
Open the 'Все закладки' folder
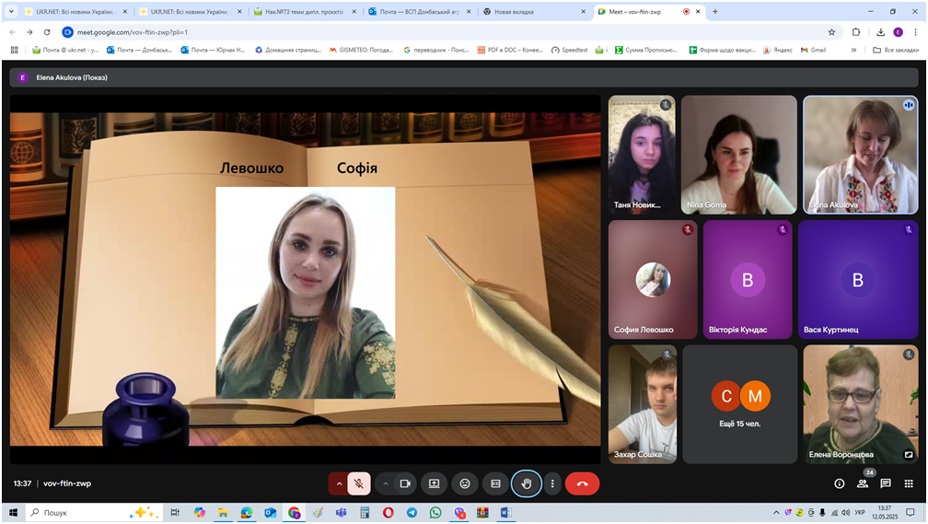[x=896, y=50]
